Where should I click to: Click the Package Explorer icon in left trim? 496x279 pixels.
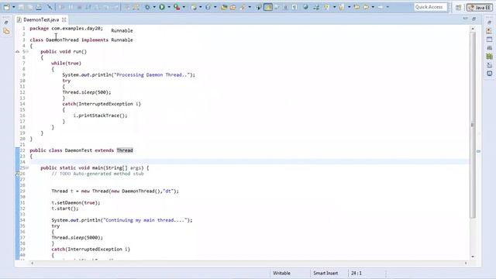6,31
